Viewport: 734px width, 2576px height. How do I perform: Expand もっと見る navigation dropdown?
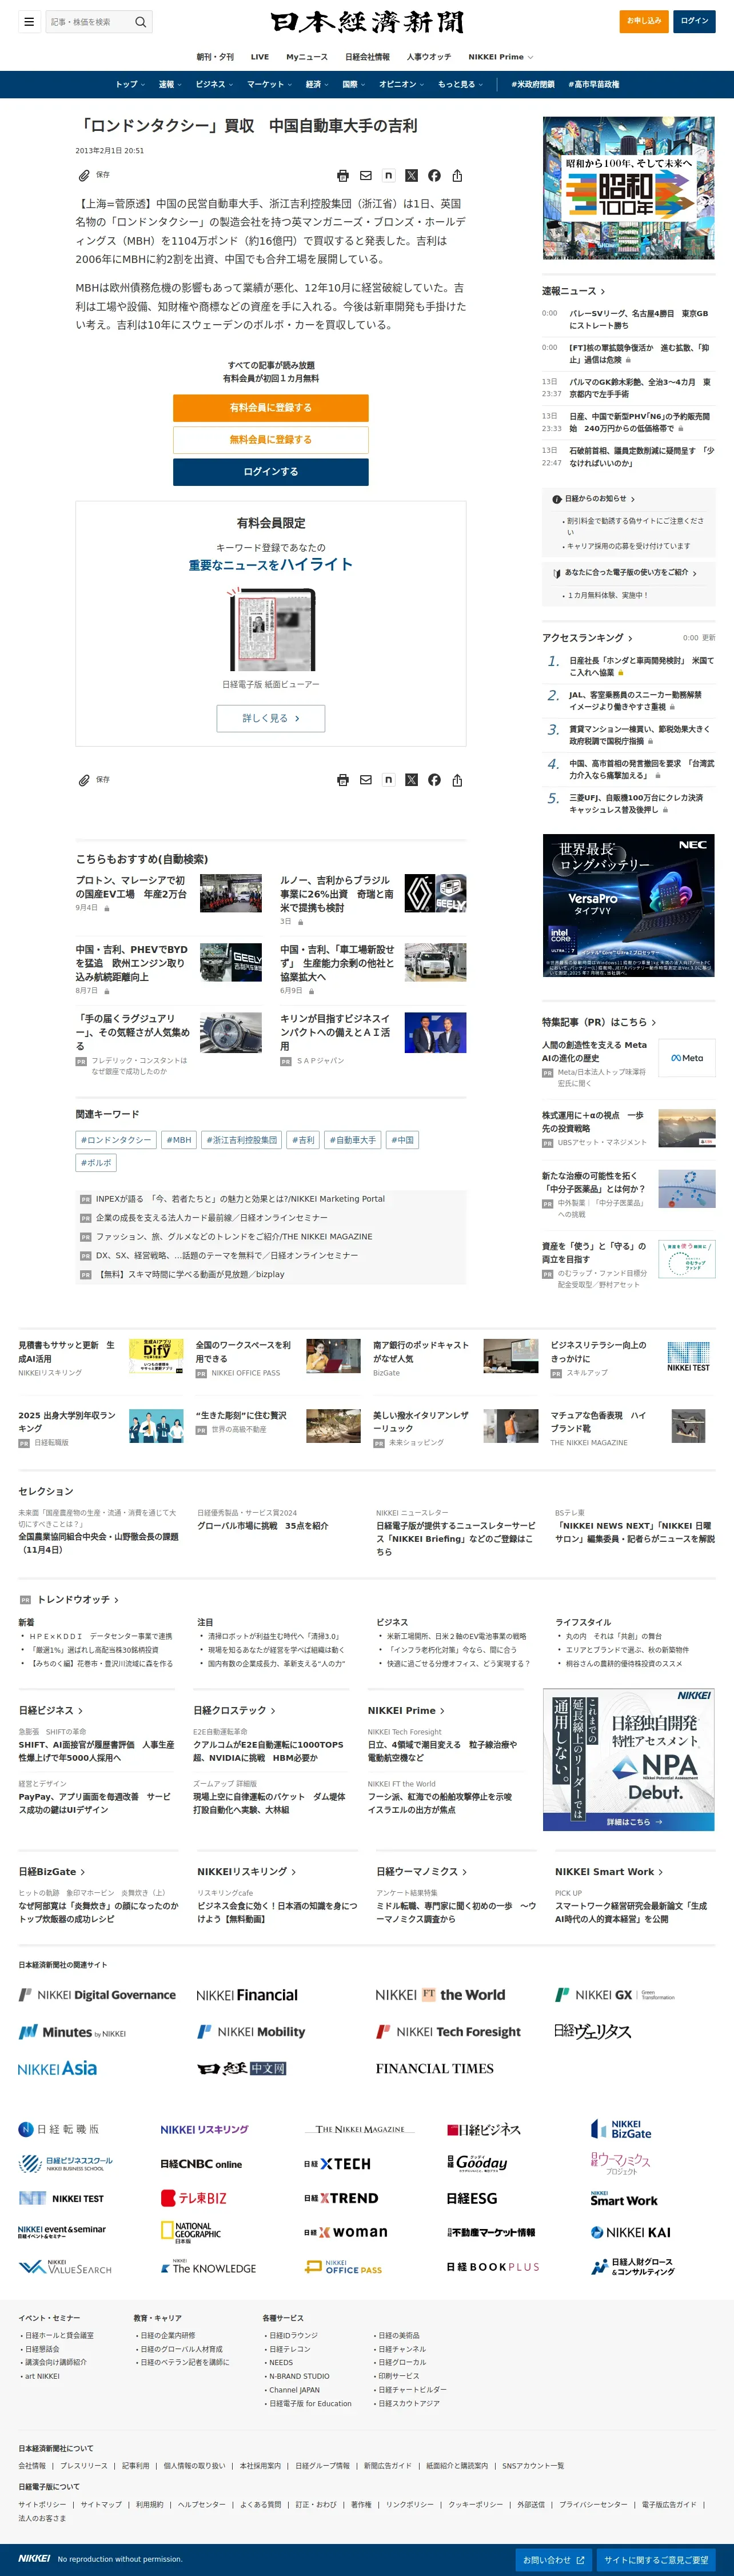coord(460,84)
